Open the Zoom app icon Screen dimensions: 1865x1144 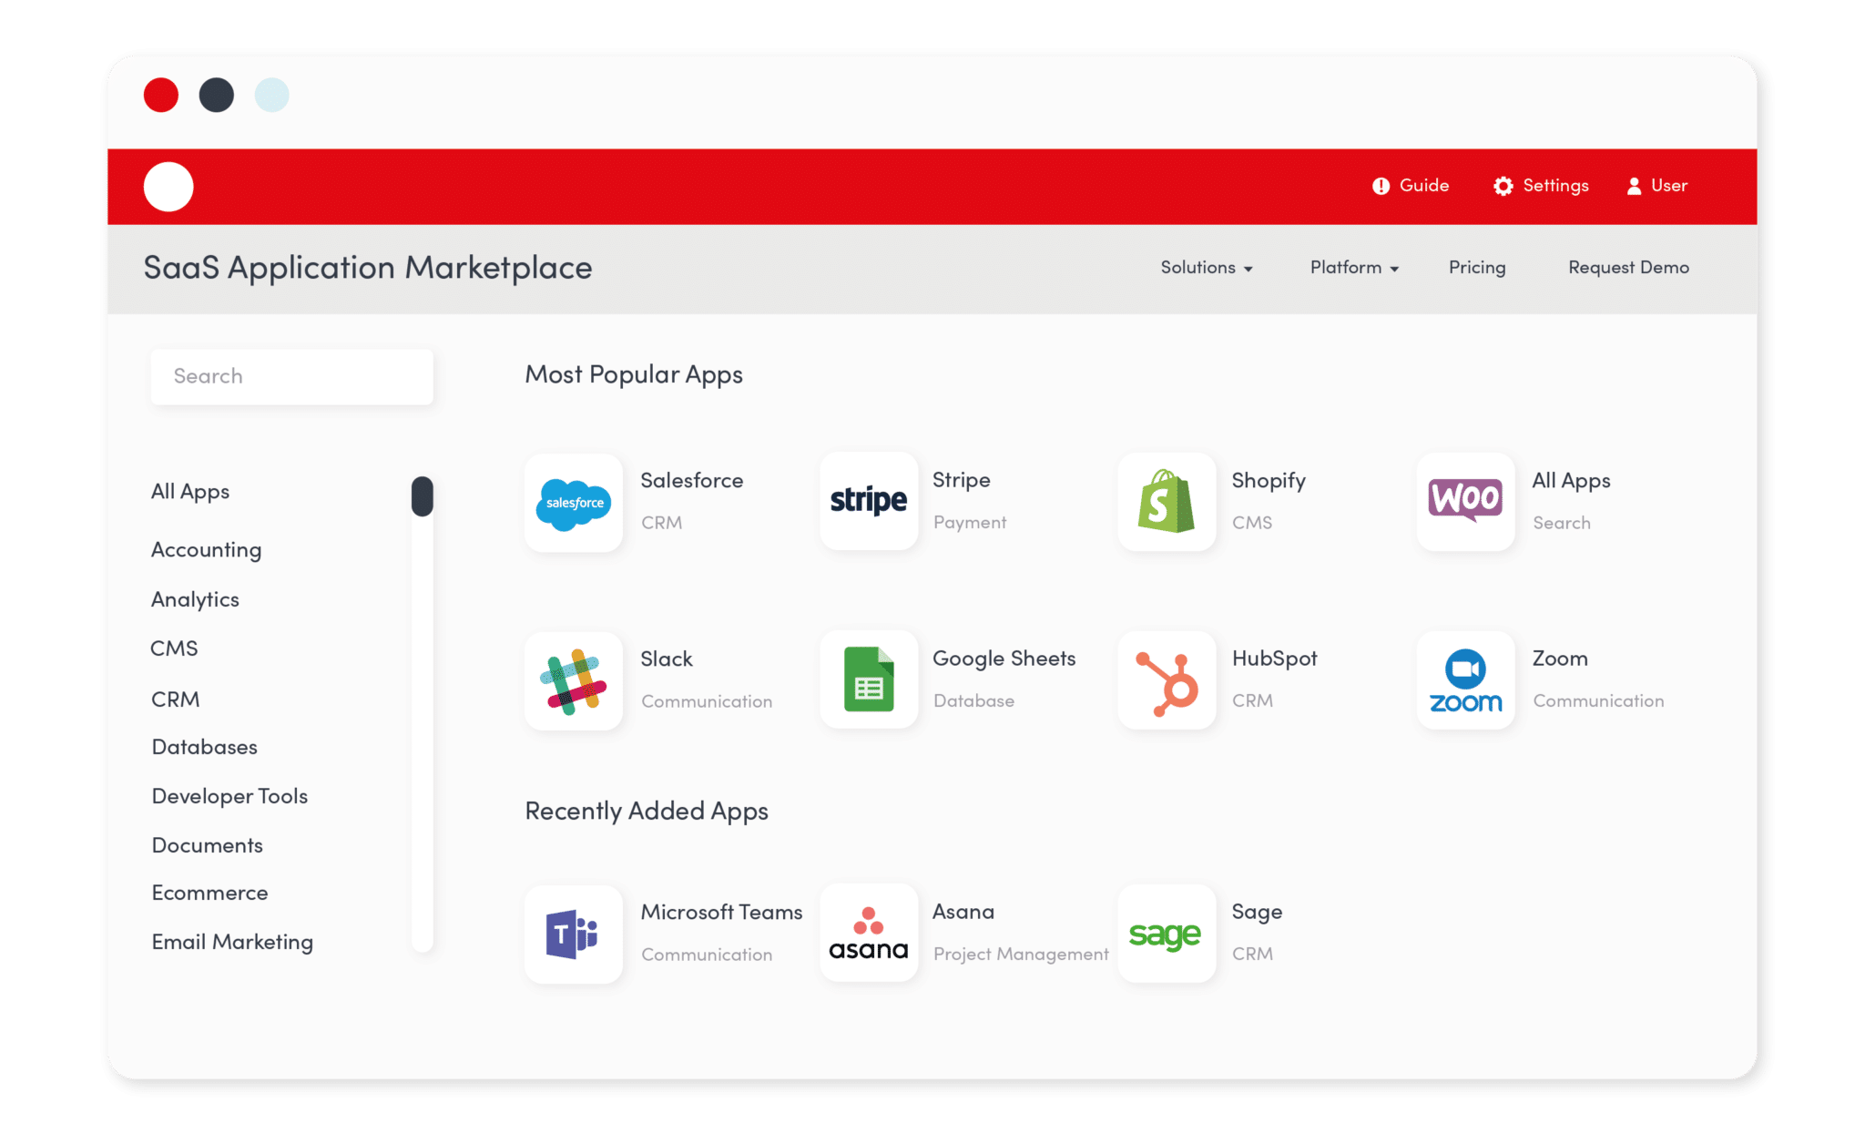coord(1465,680)
